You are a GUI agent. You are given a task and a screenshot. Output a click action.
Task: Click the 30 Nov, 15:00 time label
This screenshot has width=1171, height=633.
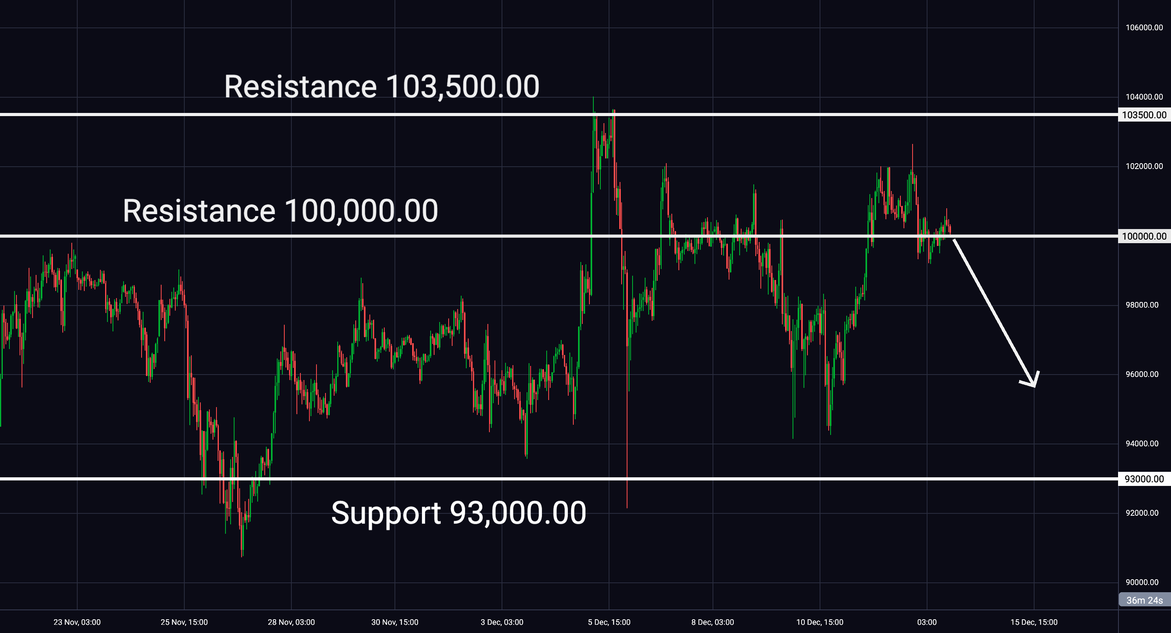[x=395, y=622]
